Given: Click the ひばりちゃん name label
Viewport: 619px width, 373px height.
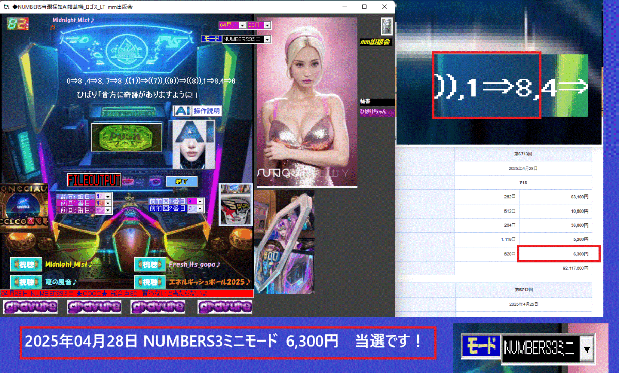Looking at the screenshot, I should point(377,112).
